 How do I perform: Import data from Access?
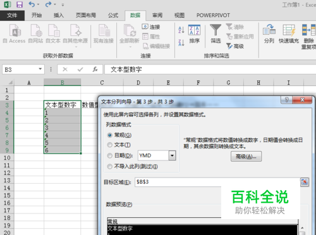[x=15, y=33]
